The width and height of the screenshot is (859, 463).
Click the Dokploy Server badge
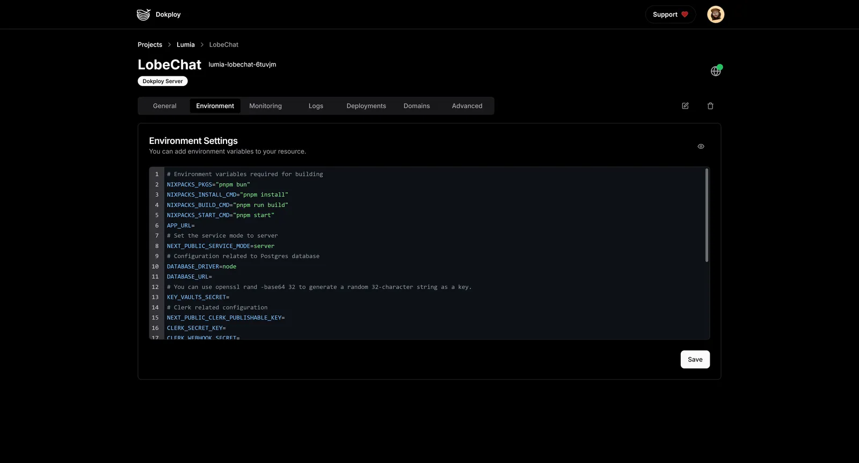tap(163, 81)
